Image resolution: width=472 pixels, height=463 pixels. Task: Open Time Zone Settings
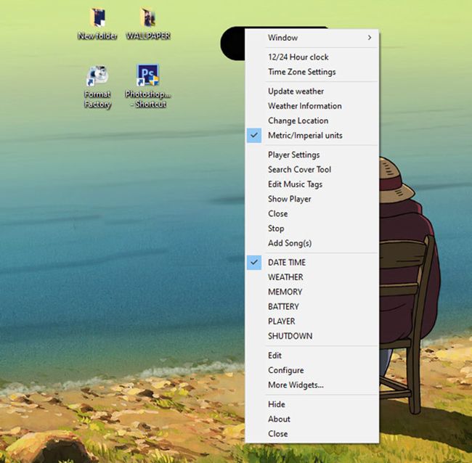[x=312, y=72]
